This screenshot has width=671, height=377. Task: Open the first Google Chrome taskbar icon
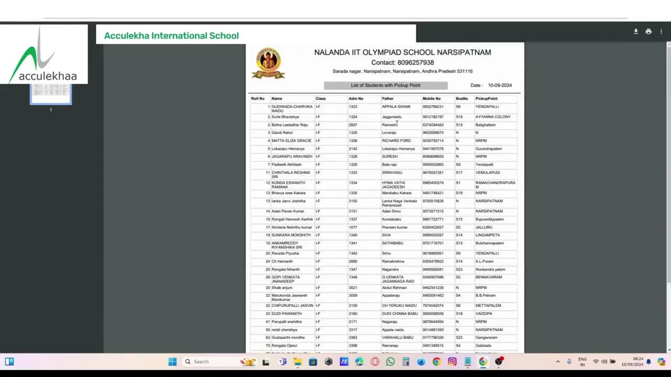pos(437,361)
